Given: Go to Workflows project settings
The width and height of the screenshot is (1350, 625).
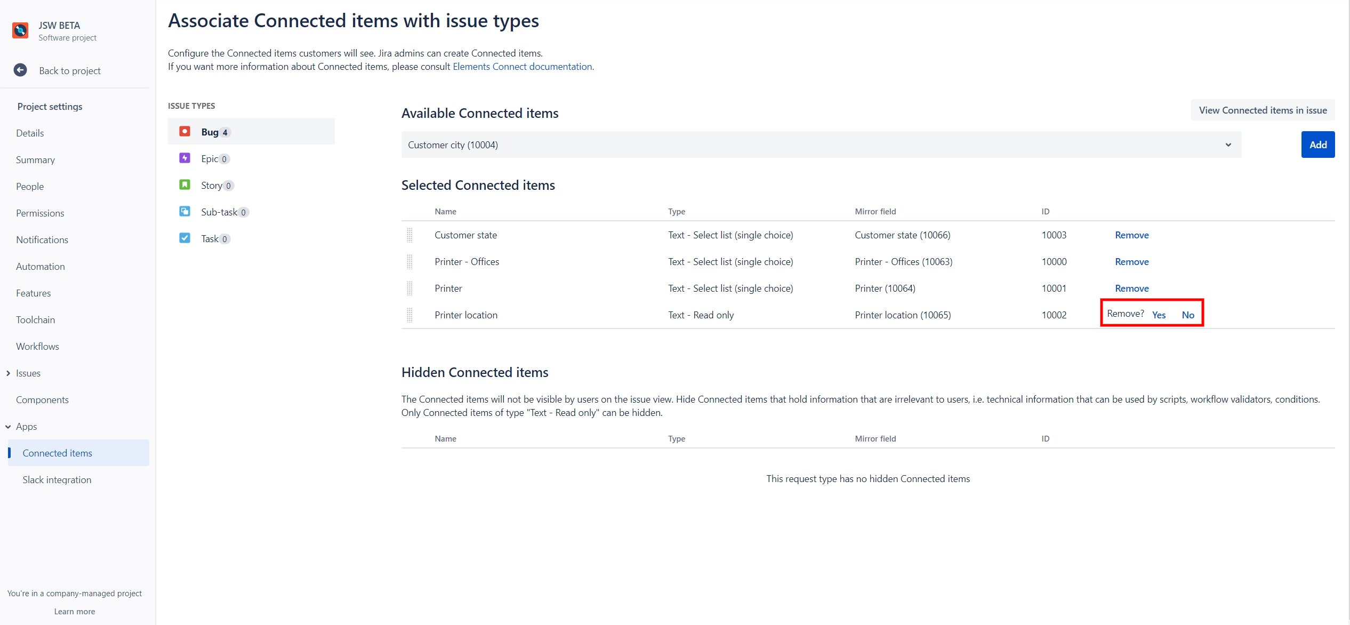Looking at the screenshot, I should 37,347.
